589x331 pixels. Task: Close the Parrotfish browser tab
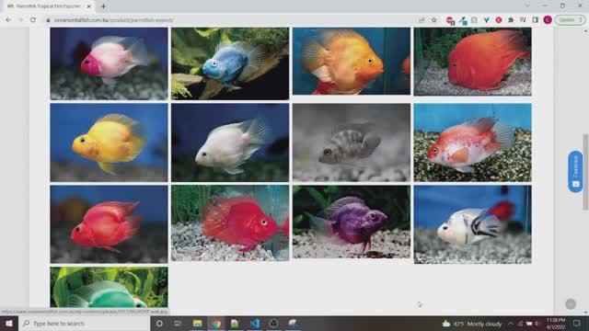point(88,6)
